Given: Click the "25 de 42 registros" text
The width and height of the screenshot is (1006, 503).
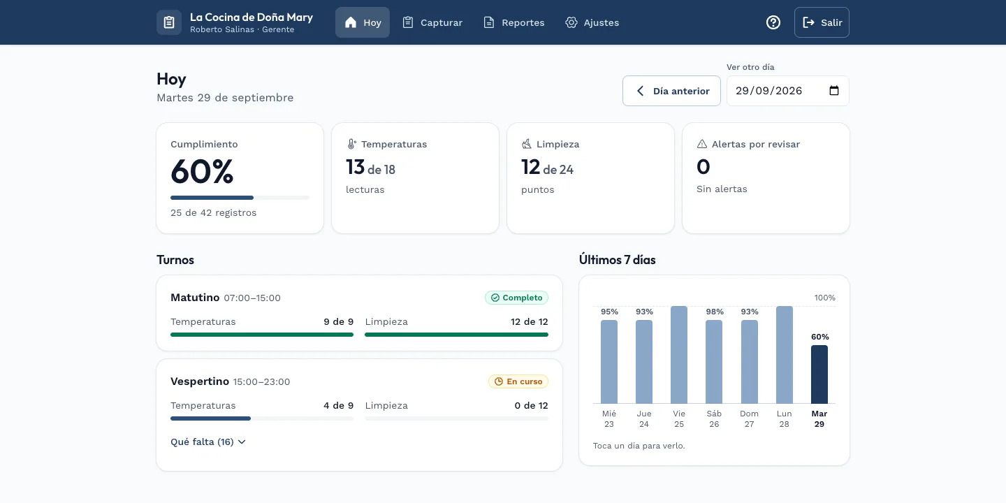Looking at the screenshot, I should (213, 212).
